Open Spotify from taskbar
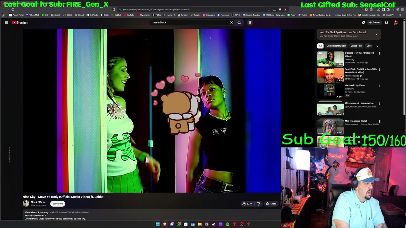 tap(227, 224)
